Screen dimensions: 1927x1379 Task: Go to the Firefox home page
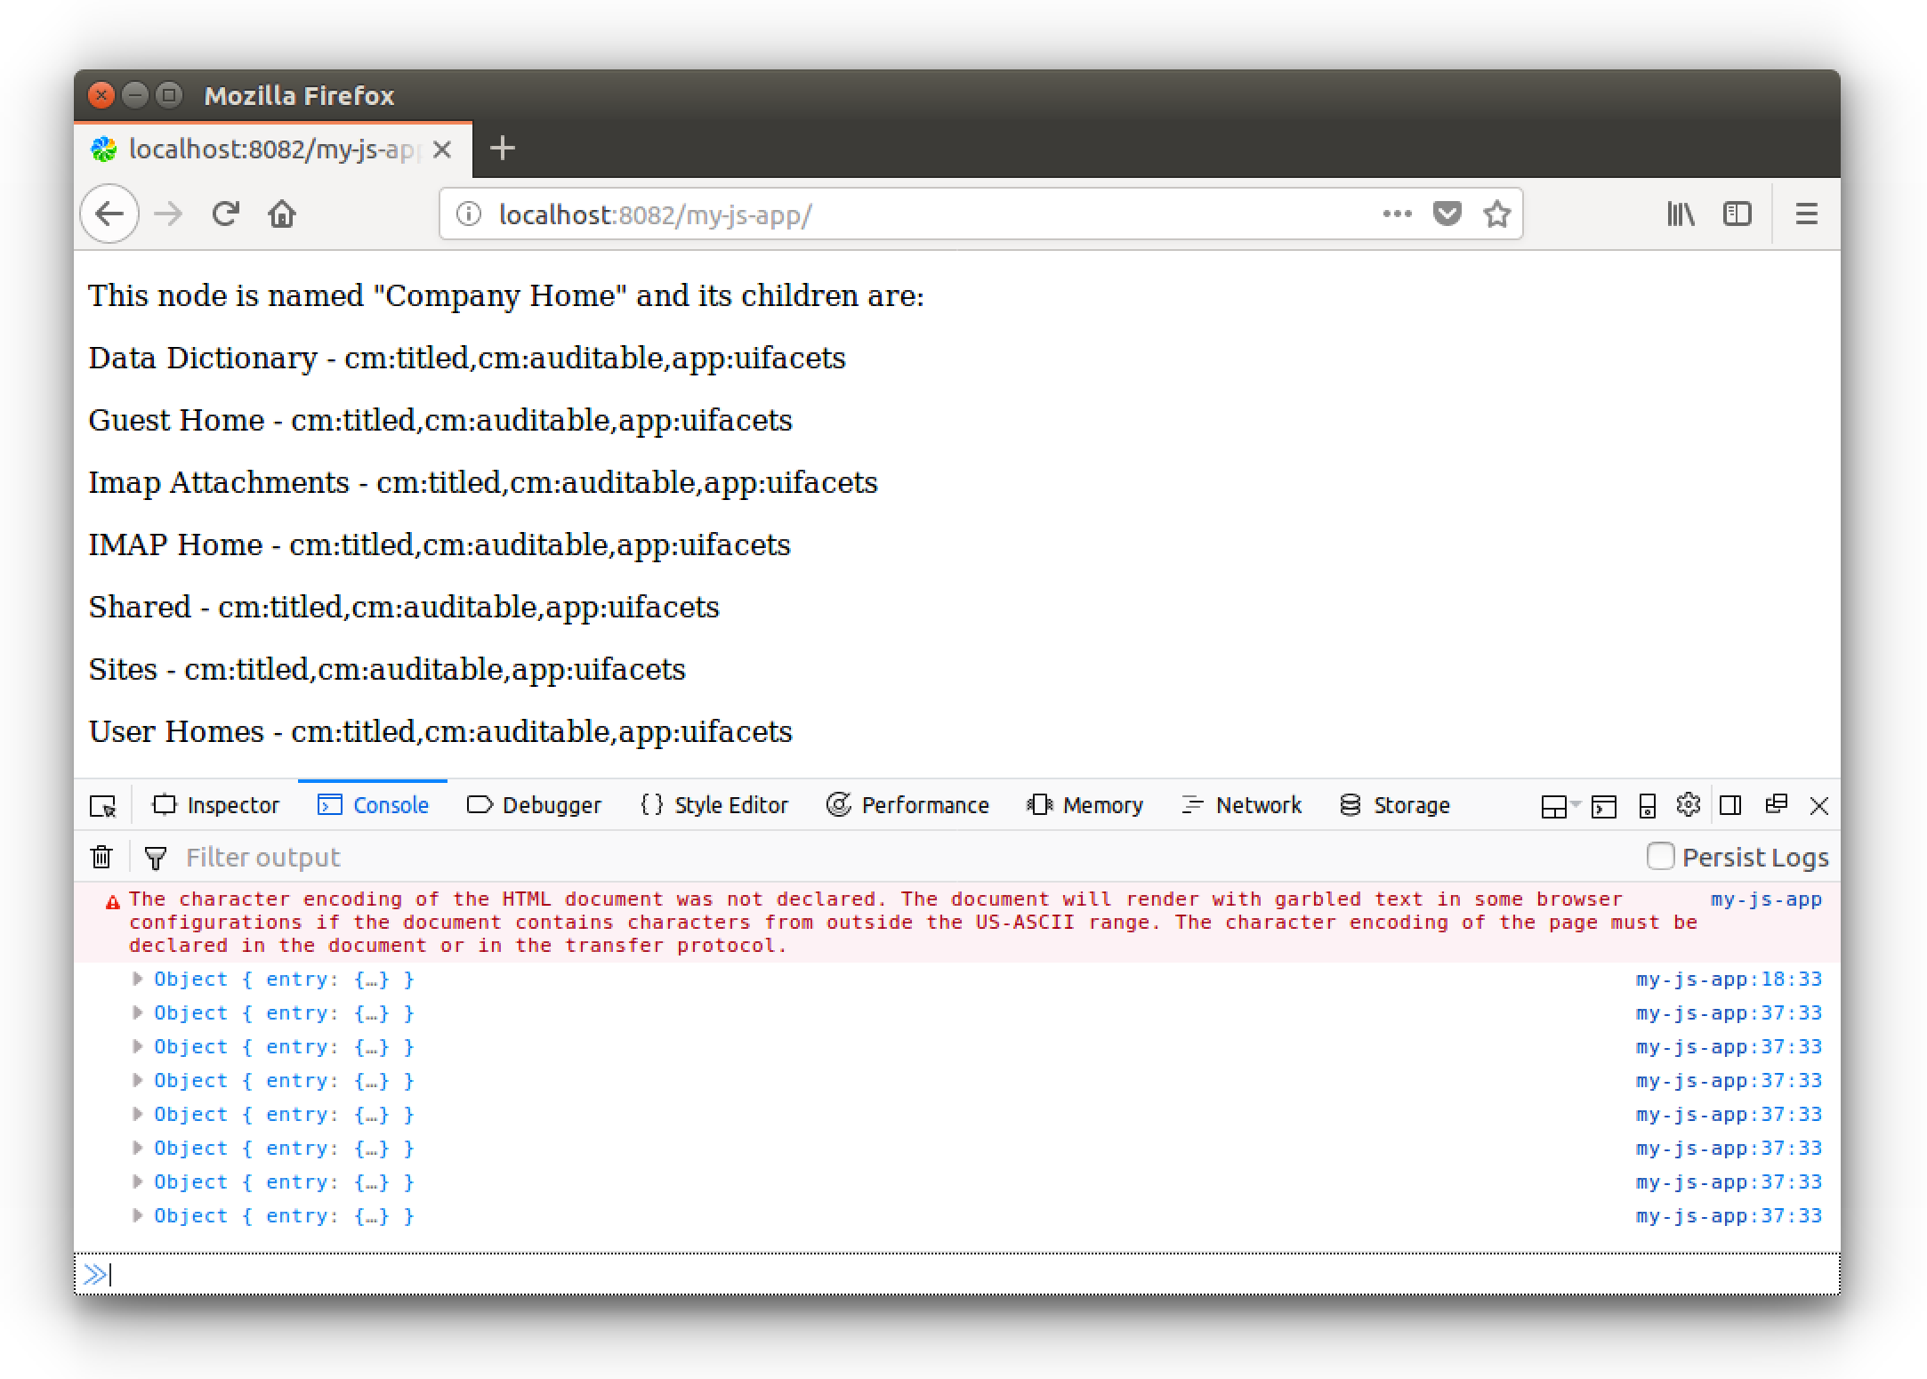(x=282, y=214)
